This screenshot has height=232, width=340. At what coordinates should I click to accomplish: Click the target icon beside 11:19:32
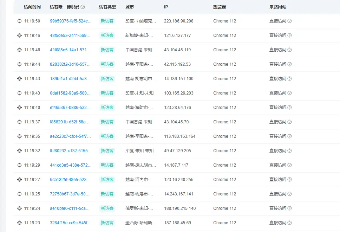[x=20, y=150]
